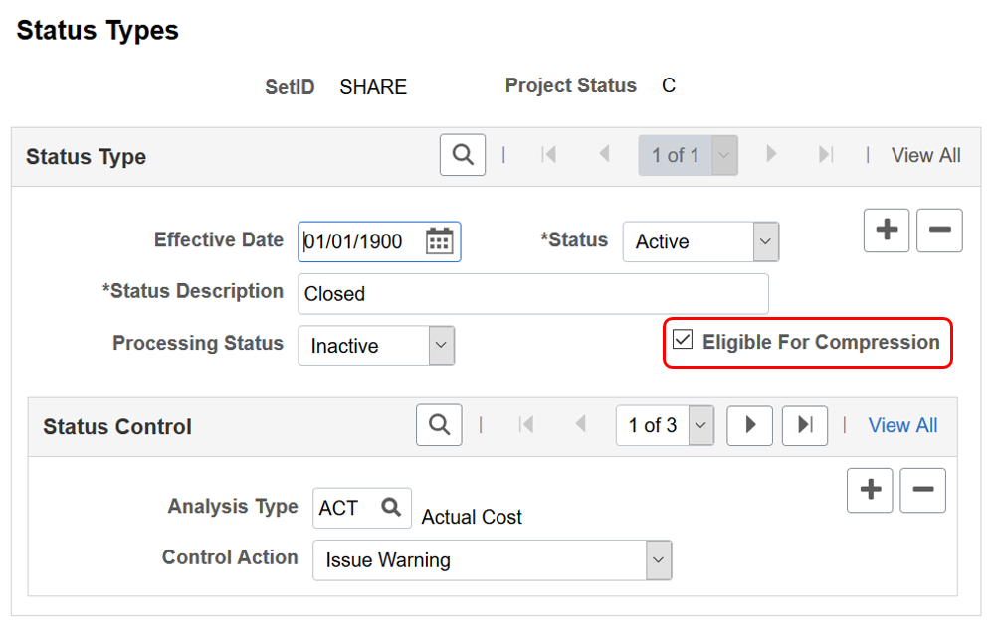The image size is (995, 628).
Task: Look up Analysis Type with magnifier
Action: click(x=391, y=508)
